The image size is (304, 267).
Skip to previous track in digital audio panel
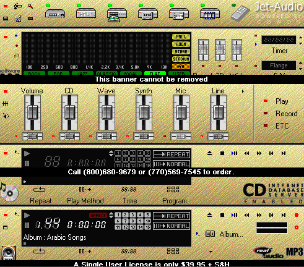pos(271,215)
